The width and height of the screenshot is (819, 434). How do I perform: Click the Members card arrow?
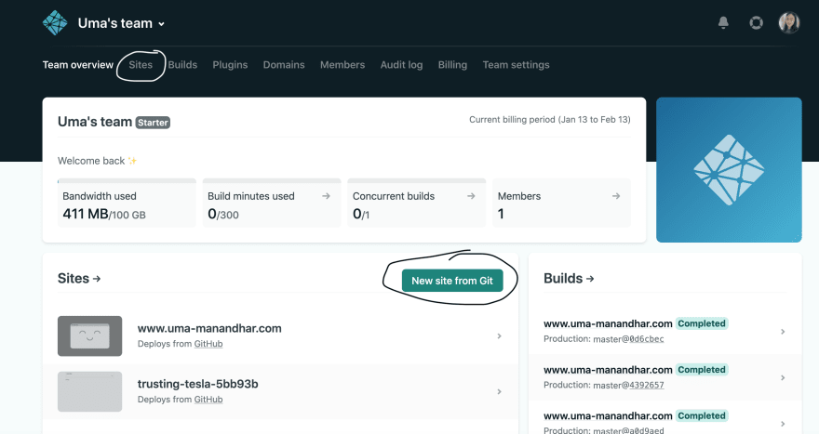(616, 196)
